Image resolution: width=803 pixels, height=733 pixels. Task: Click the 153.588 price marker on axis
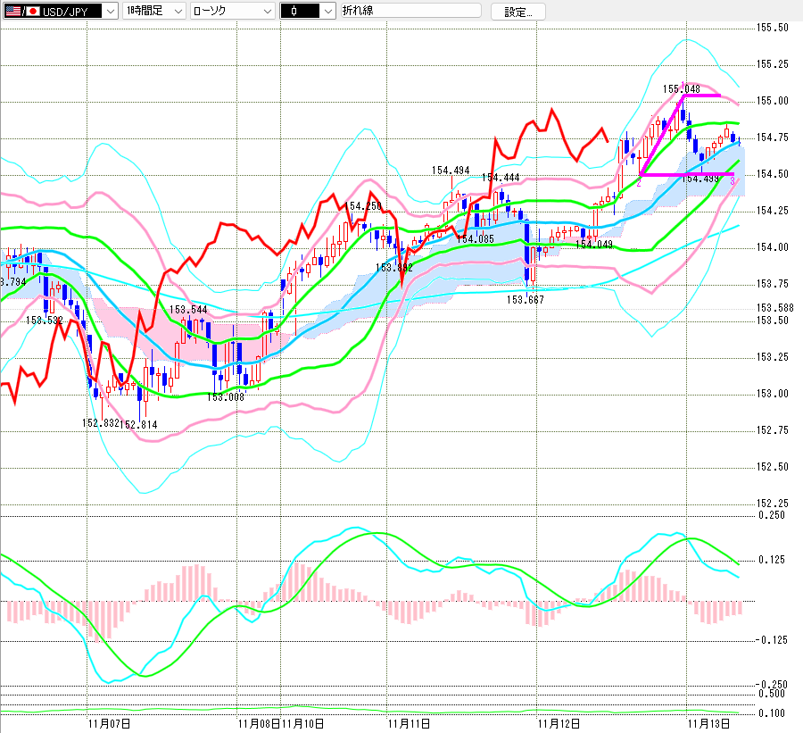click(774, 308)
